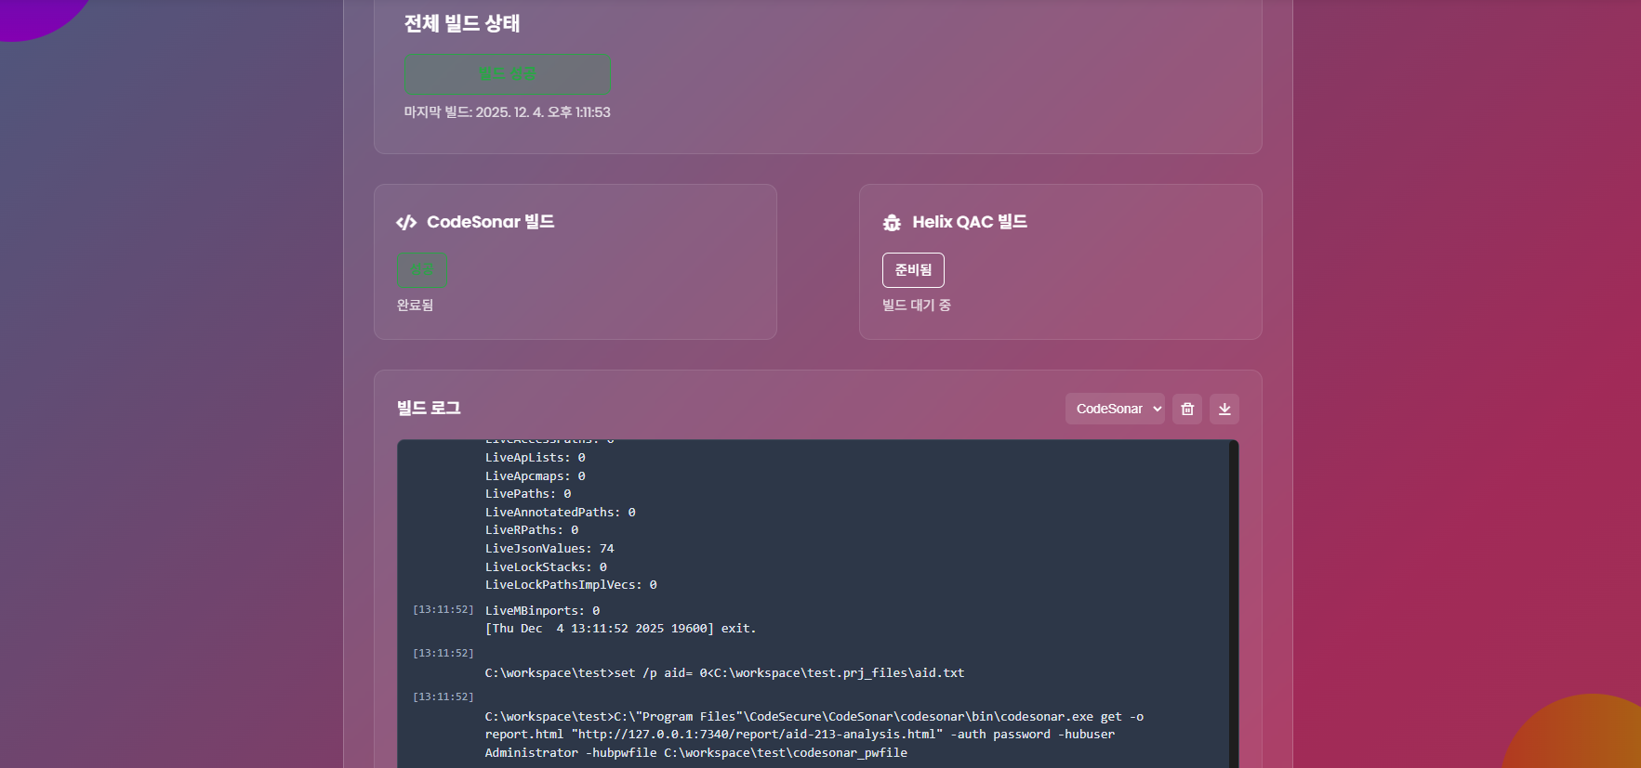Click log line LiveApcmaps: 0

536,476
